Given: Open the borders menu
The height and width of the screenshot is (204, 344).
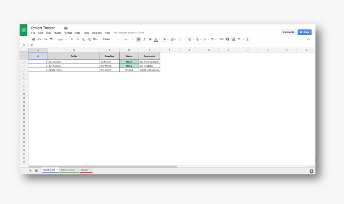Looking at the screenshot, I should (172, 39).
